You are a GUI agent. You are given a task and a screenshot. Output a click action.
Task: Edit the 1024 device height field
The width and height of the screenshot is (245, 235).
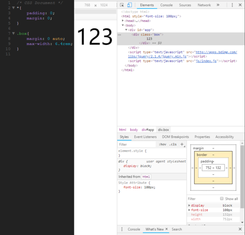(x=104, y=5)
